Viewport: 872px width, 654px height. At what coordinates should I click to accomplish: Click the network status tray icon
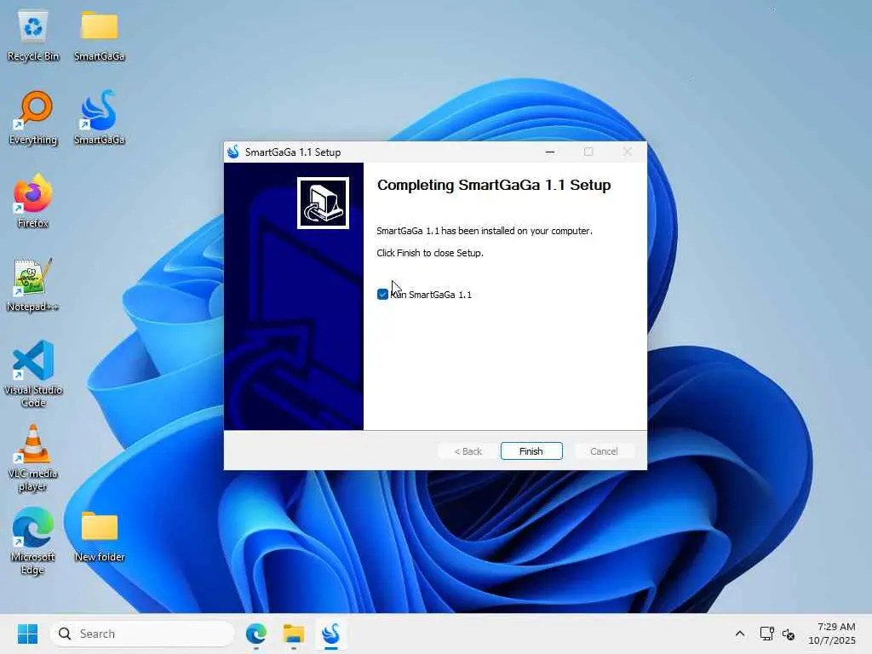point(767,634)
